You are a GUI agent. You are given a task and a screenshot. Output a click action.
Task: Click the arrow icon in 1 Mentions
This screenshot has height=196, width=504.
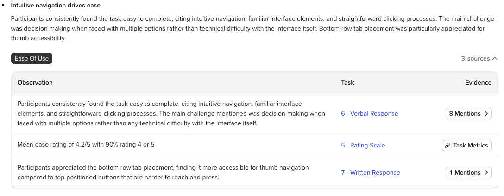[485, 173]
